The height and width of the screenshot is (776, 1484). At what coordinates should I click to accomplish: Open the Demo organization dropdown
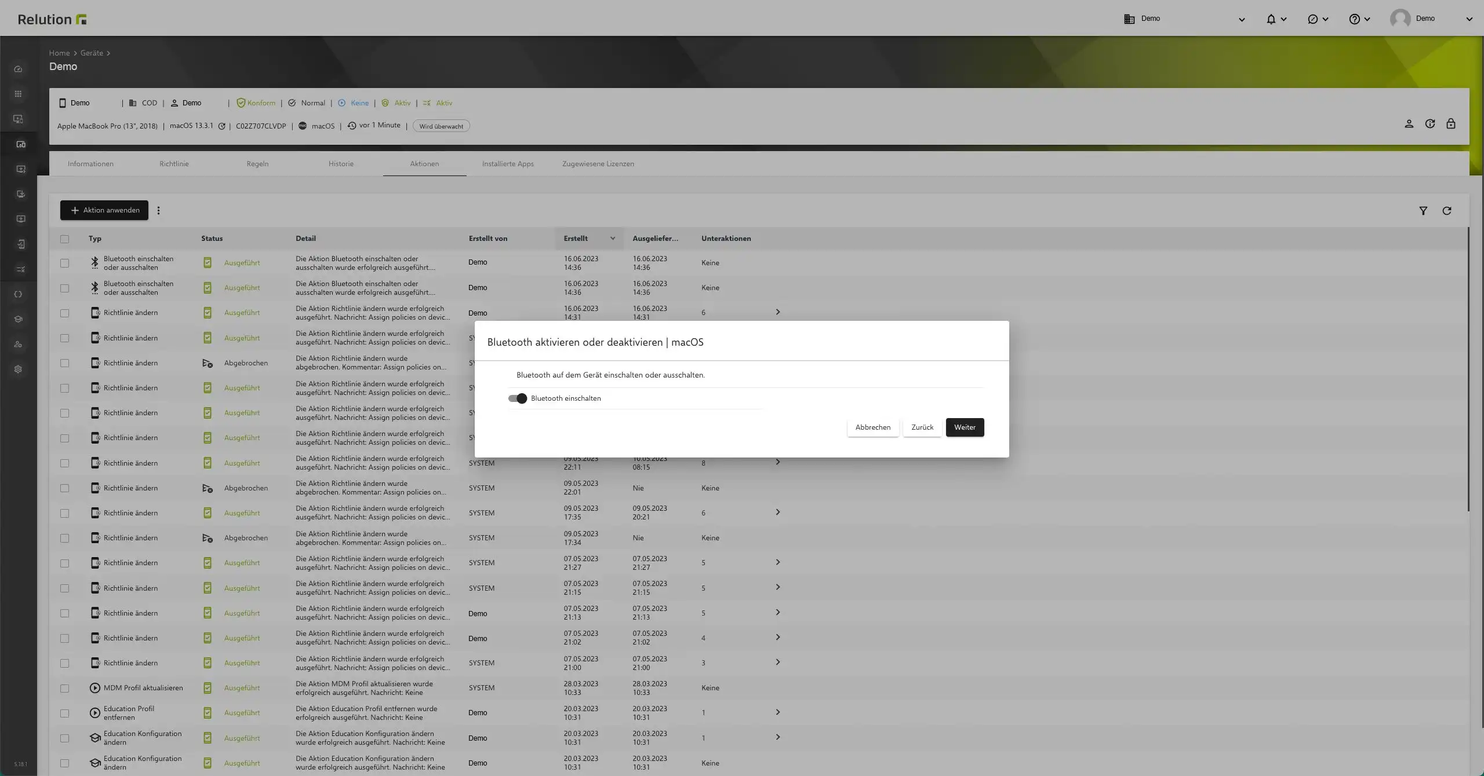1184,19
